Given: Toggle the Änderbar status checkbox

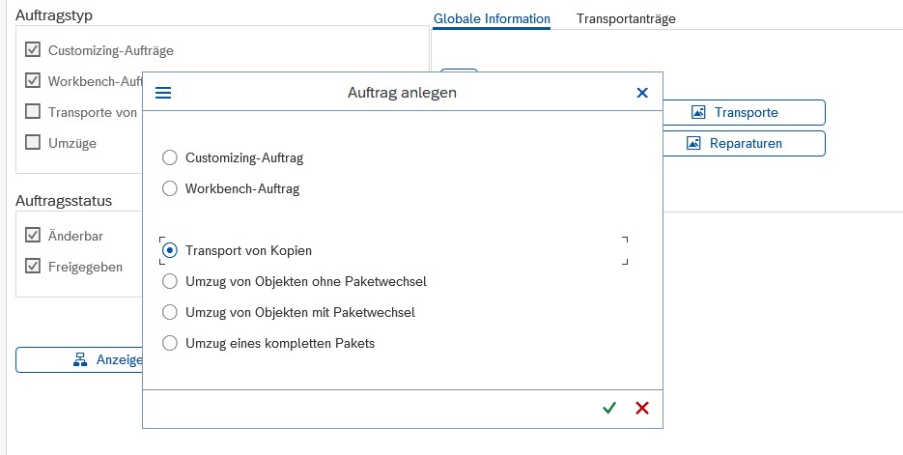Looking at the screenshot, I should (33, 235).
